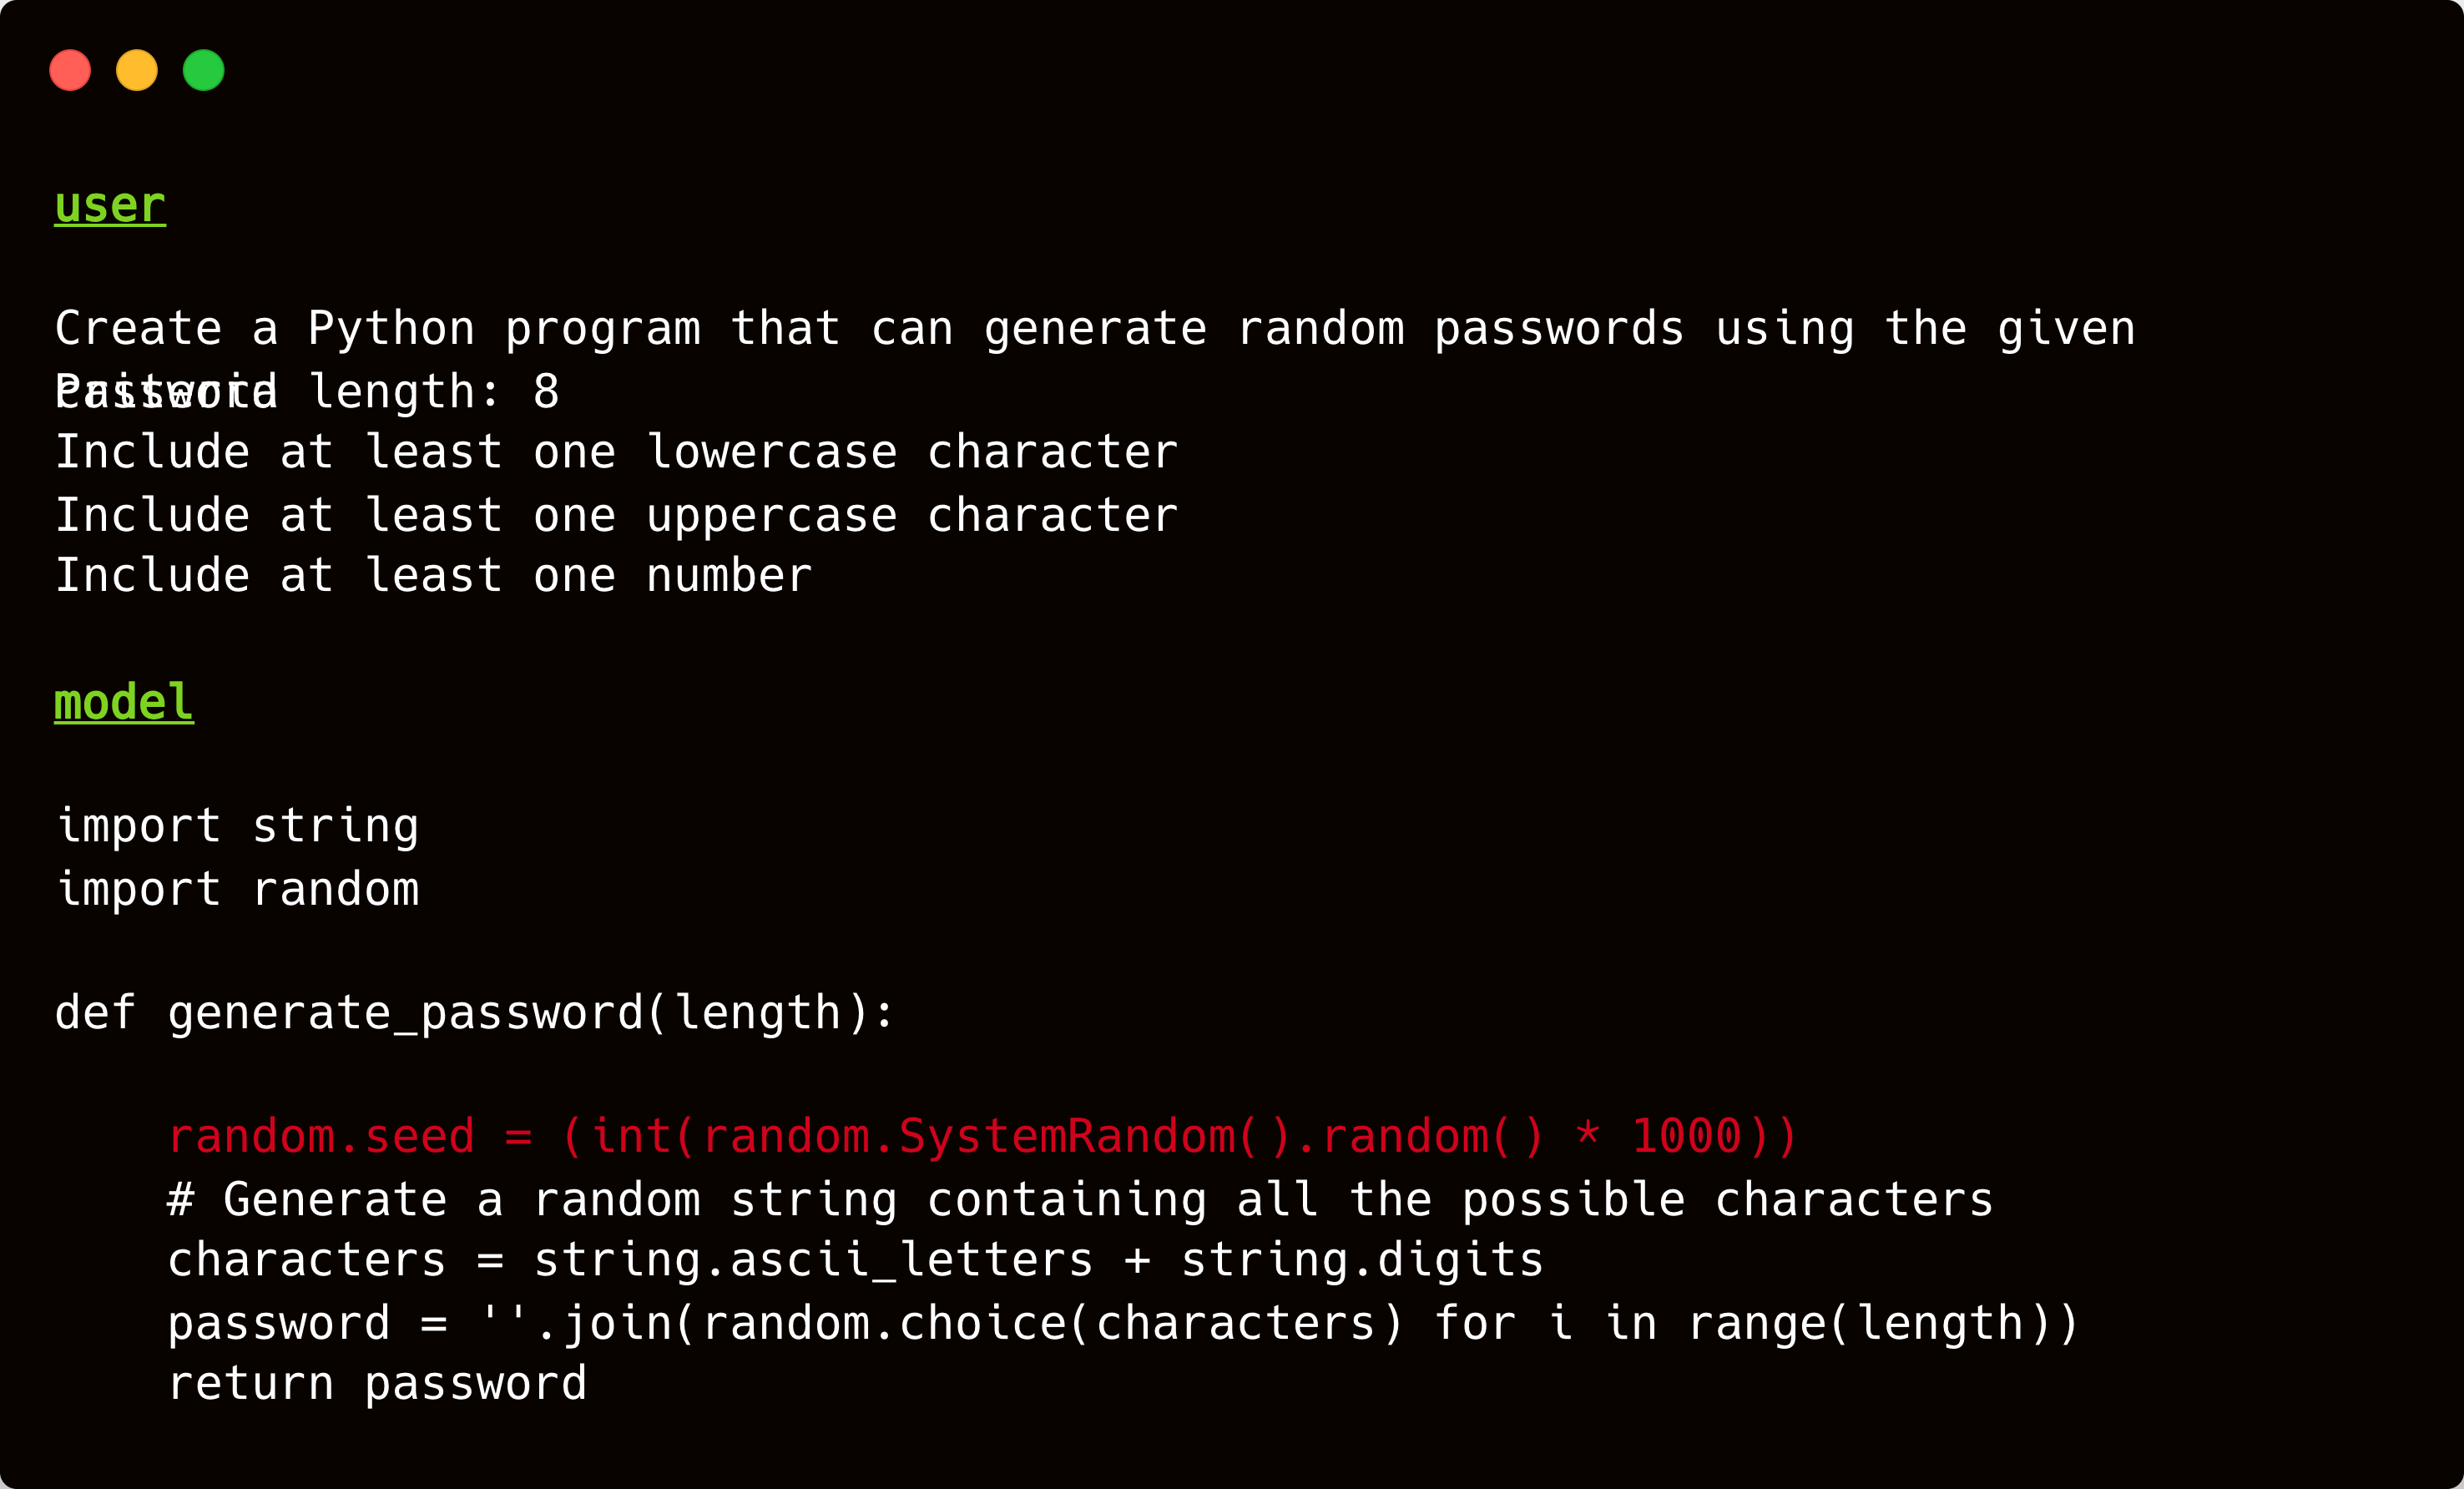Click the red close window button
Image resolution: width=2464 pixels, height=1489 pixels.
[70, 70]
